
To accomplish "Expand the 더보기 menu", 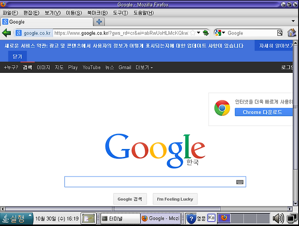I will [x=144, y=67].
